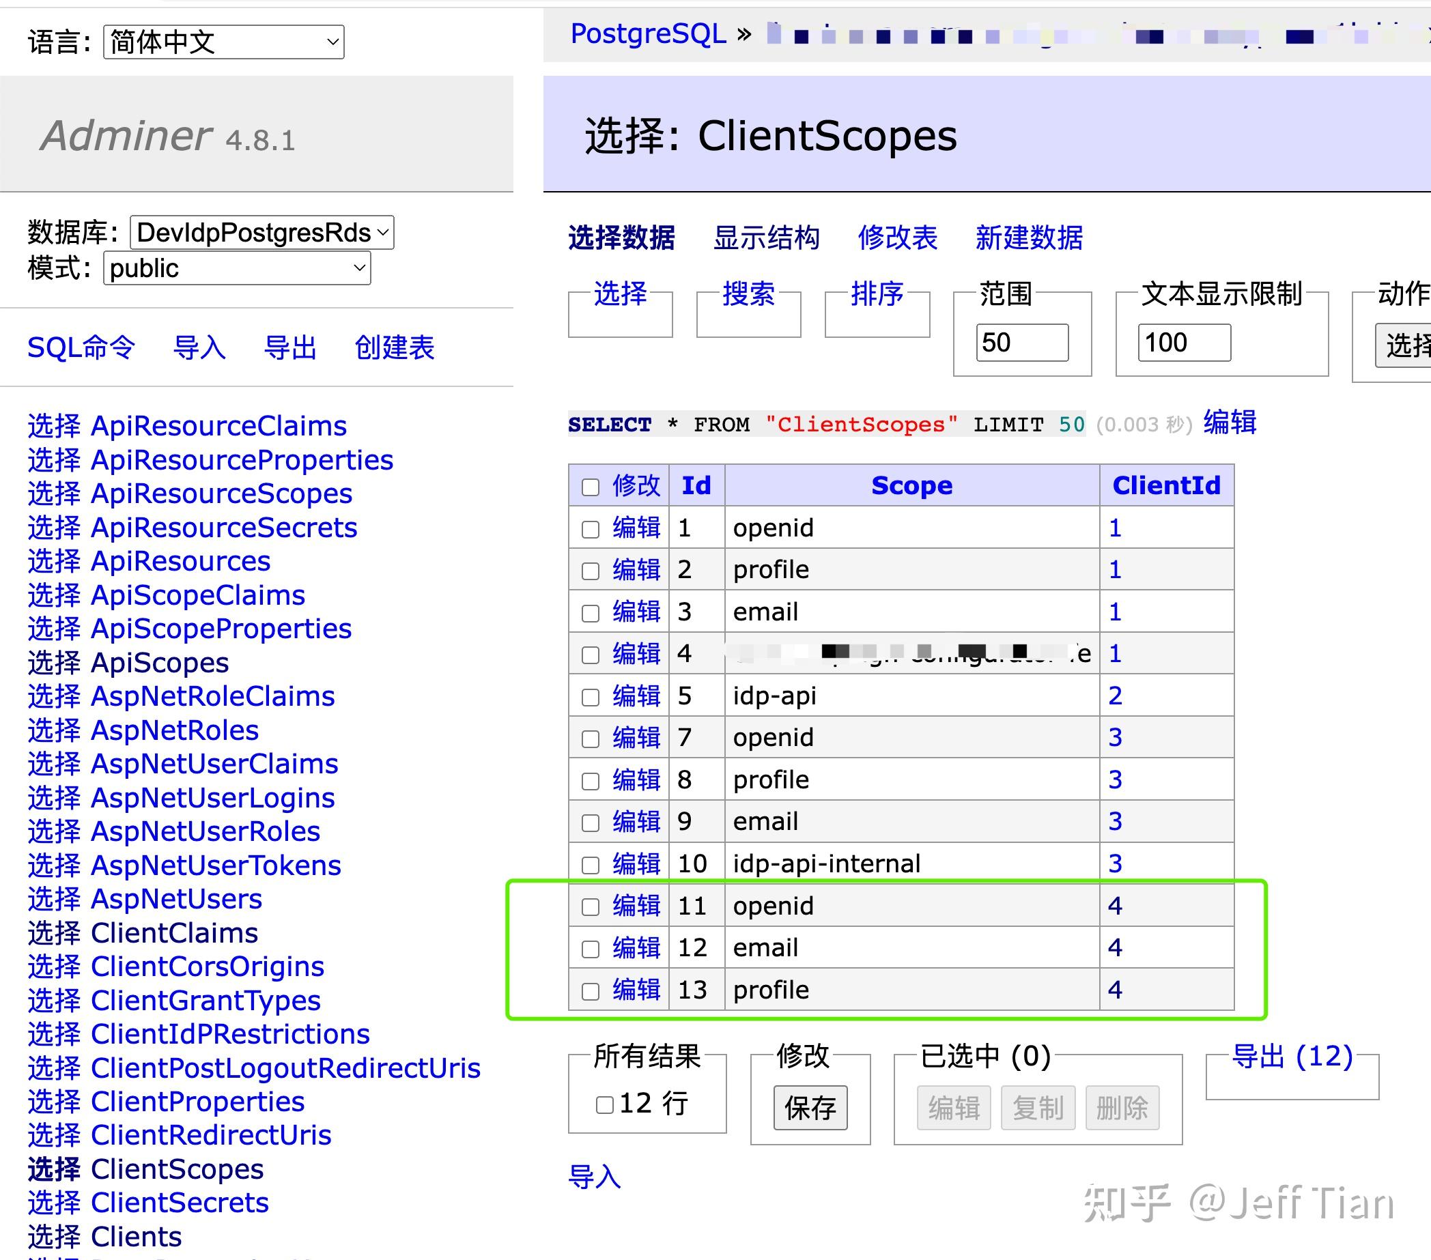Check the row checkbox for Id 11
This screenshot has height=1260, width=1431.
click(590, 906)
